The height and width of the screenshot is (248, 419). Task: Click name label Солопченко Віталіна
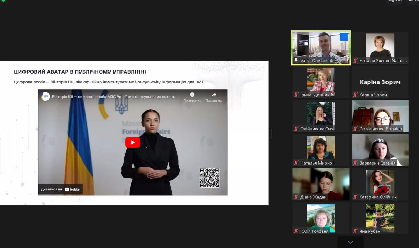pos(381,129)
